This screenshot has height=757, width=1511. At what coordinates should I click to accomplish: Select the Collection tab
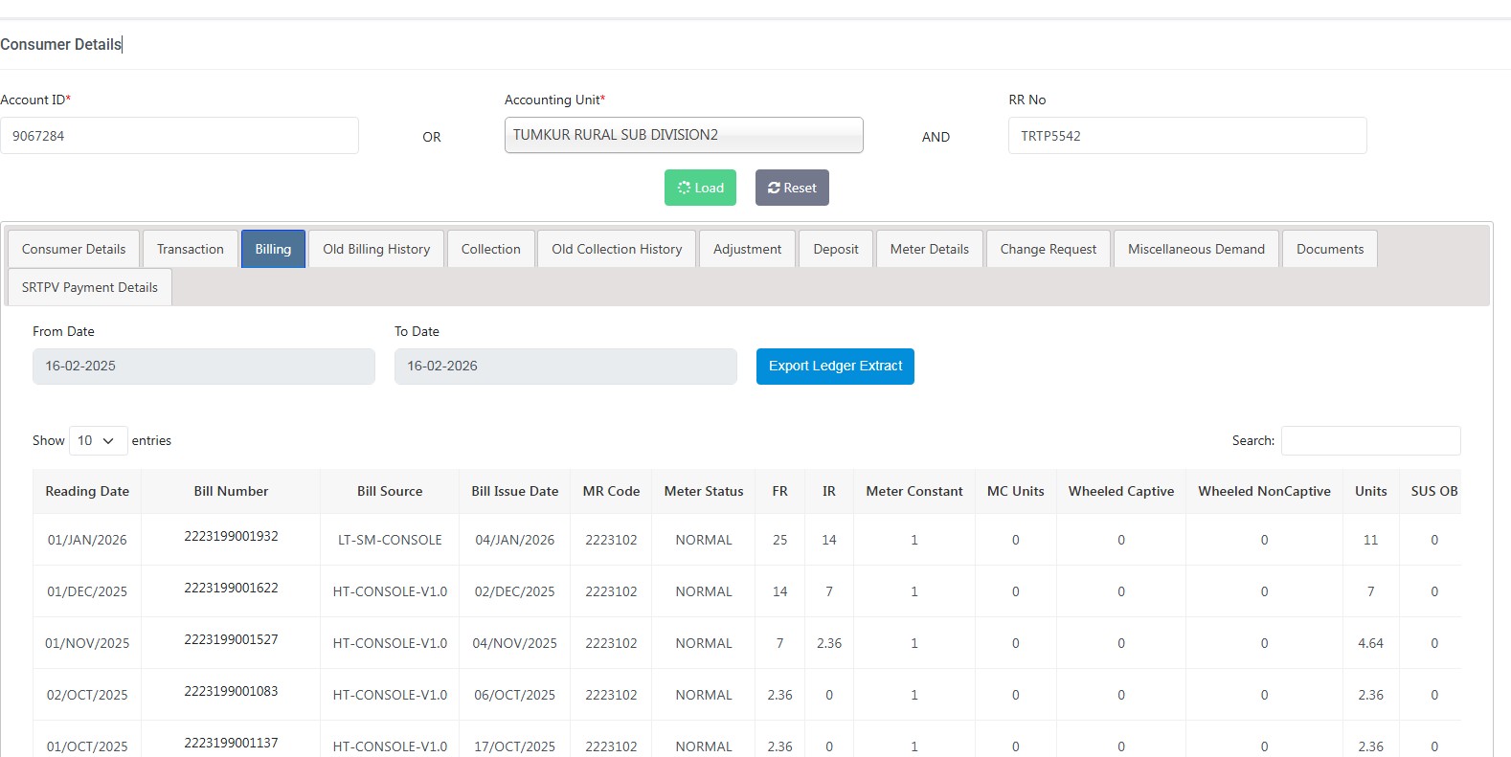click(x=490, y=249)
